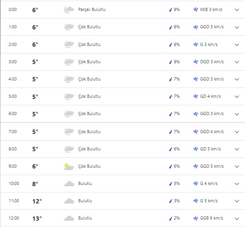The image size is (245, 227).
Task: Toggle details arrow for the 7:00 row
Action: pos(236,132)
